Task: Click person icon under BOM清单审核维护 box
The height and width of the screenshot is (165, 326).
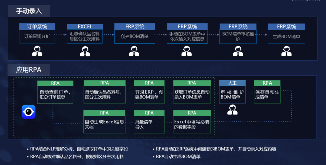Action: pyautogui.click(x=238, y=51)
